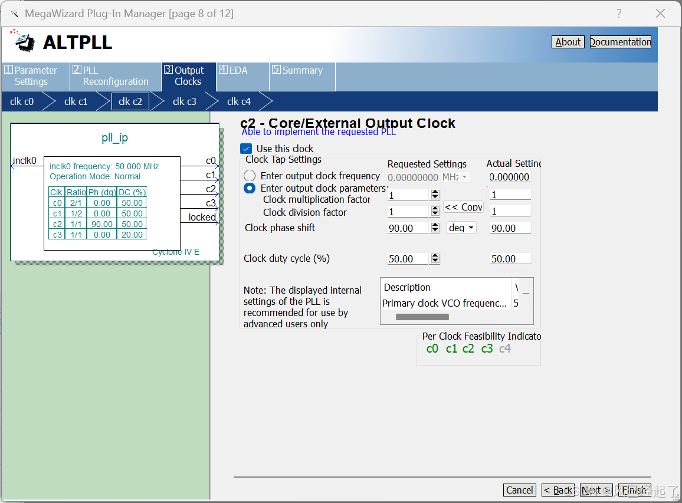The image size is (682, 503).
Task: Switch to Summary tab
Action: click(x=302, y=76)
